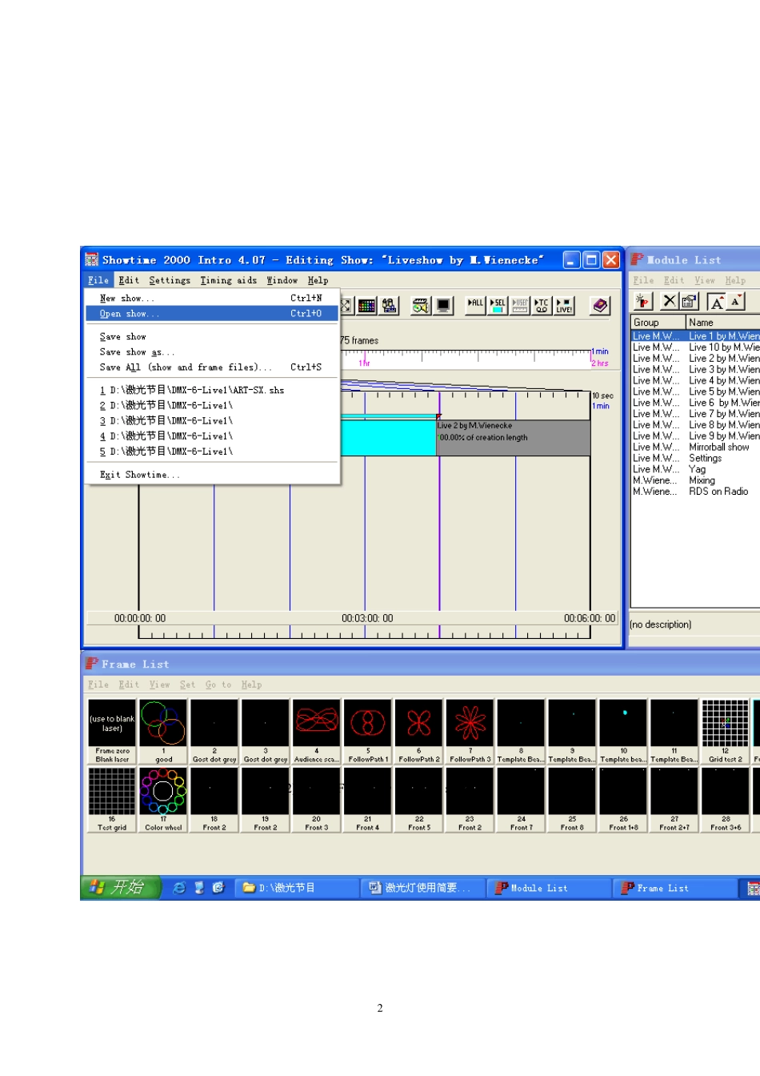The width and height of the screenshot is (760, 1076).
Task: Open the Set menu in Frame List
Action: [x=187, y=685]
